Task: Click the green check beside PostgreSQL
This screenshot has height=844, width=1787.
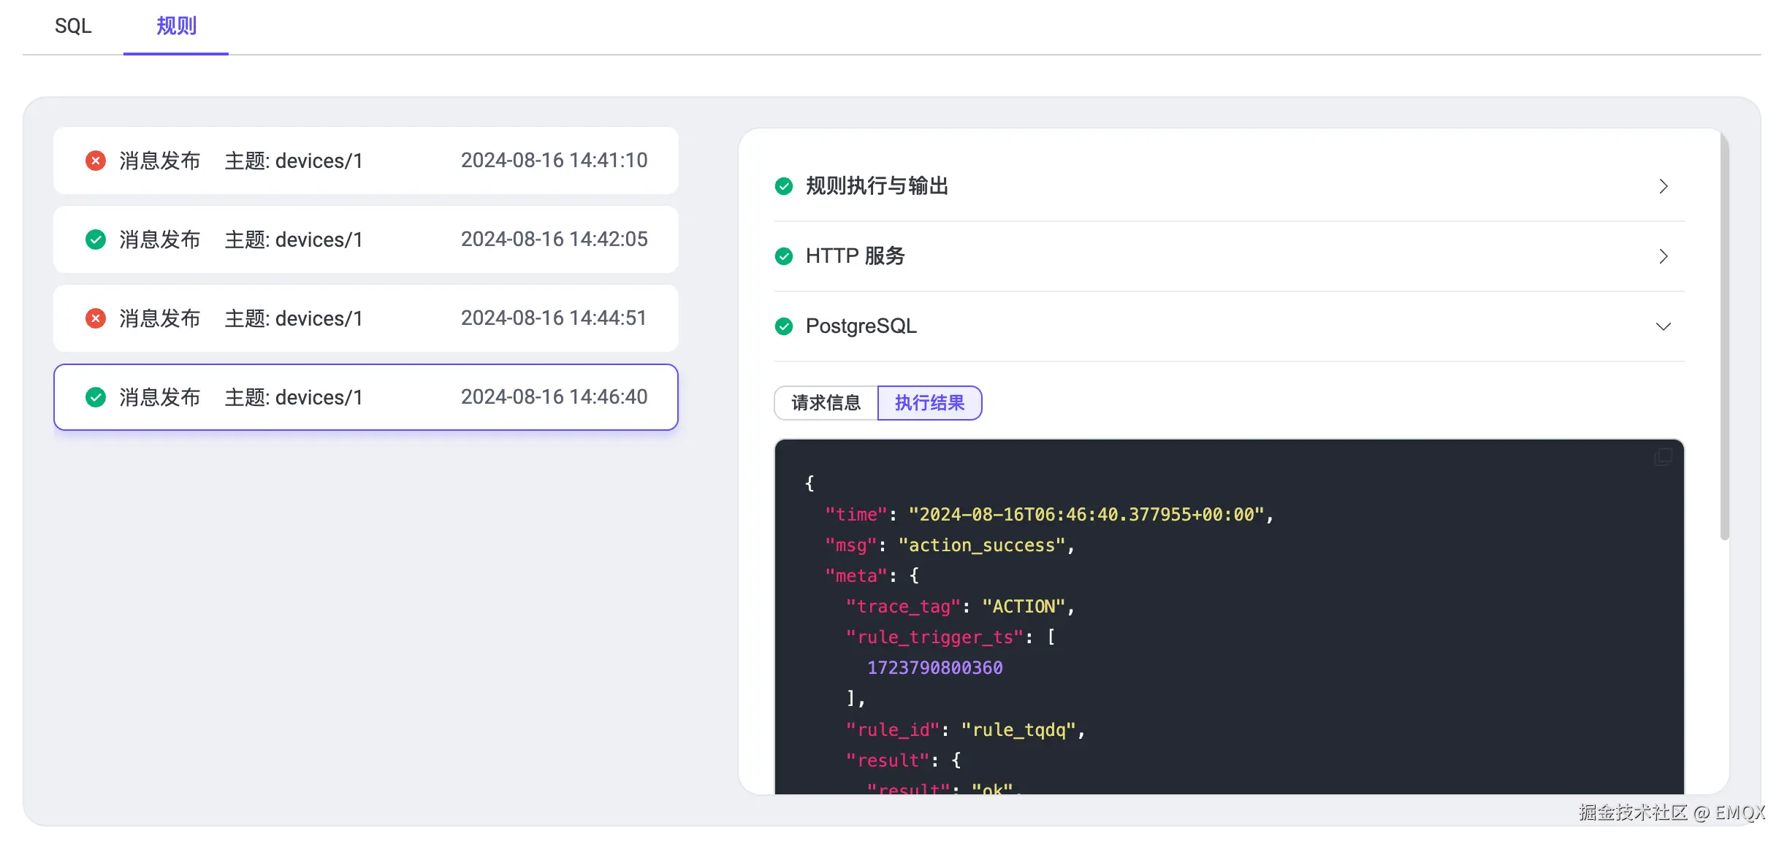Action: pyautogui.click(x=784, y=326)
